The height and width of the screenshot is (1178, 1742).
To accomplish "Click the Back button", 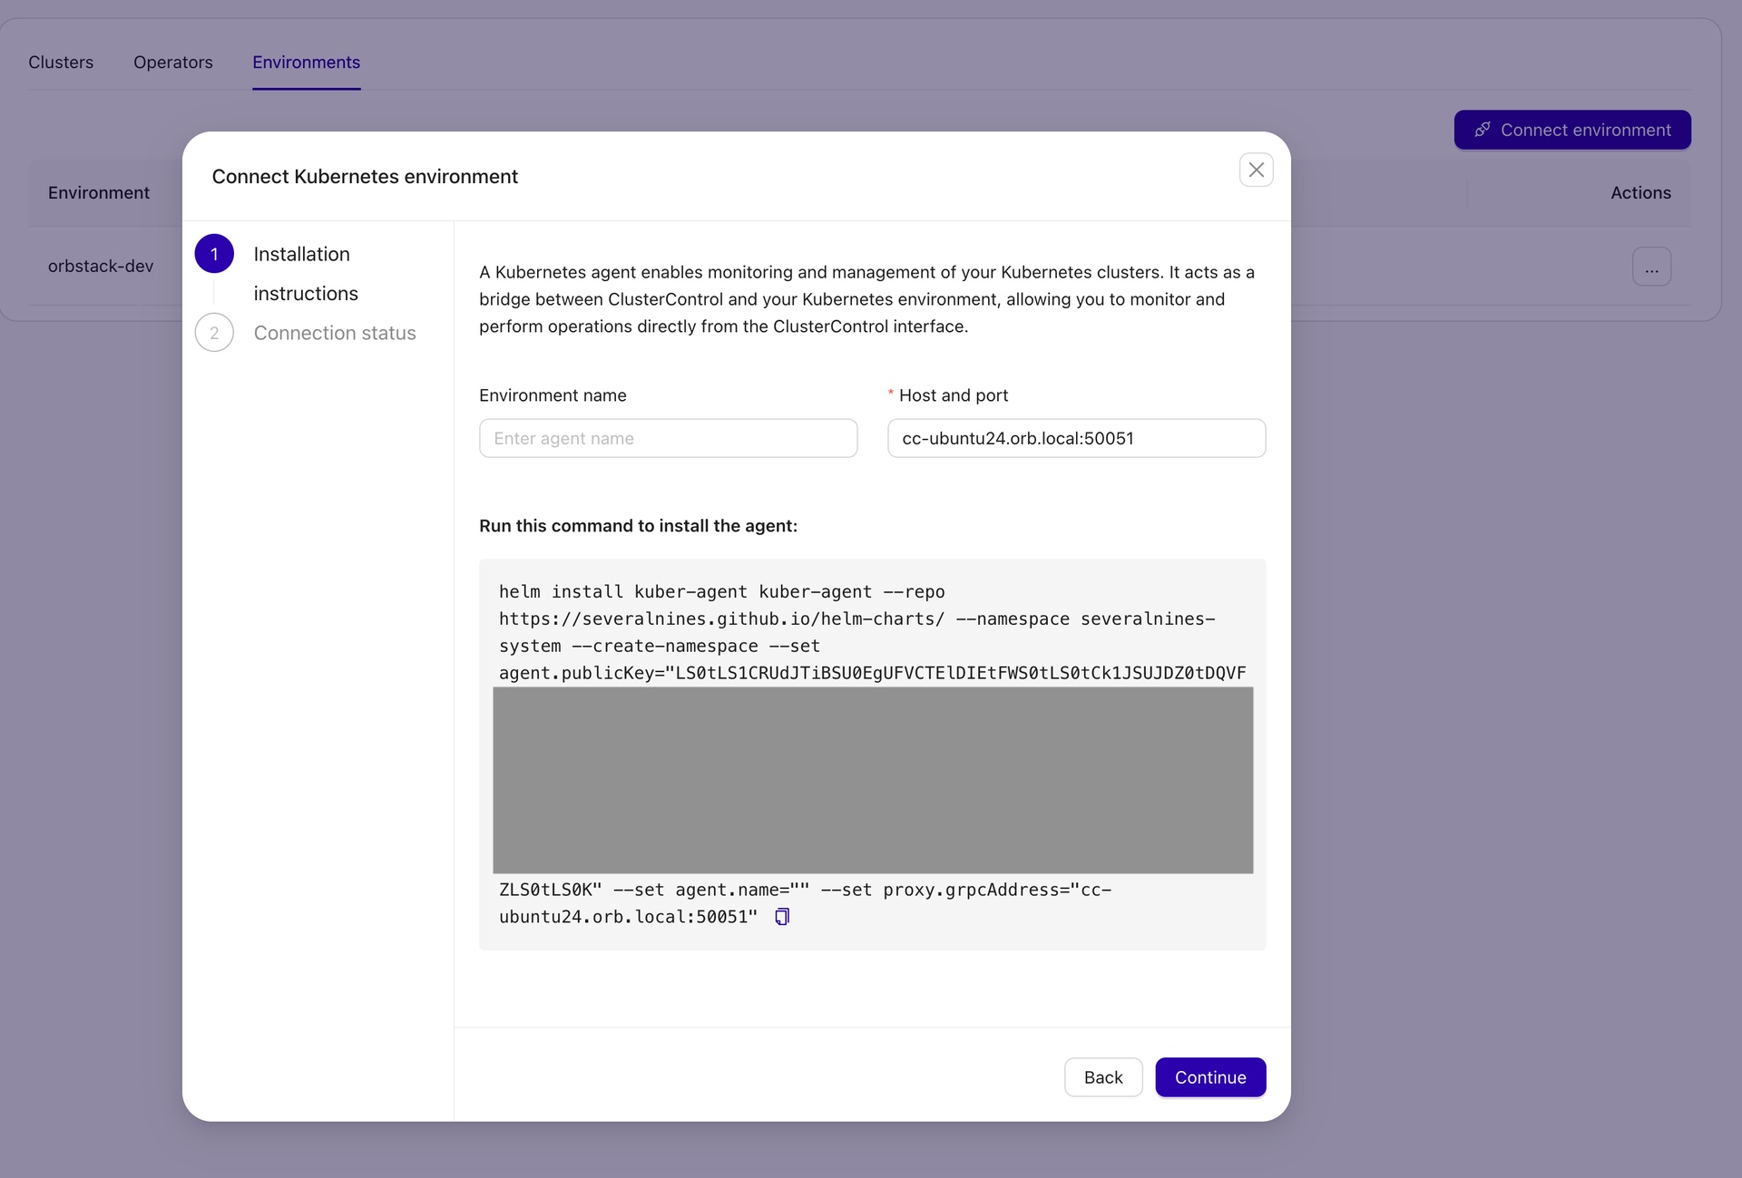I will pyautogui.click(x=1103, y=1077).
